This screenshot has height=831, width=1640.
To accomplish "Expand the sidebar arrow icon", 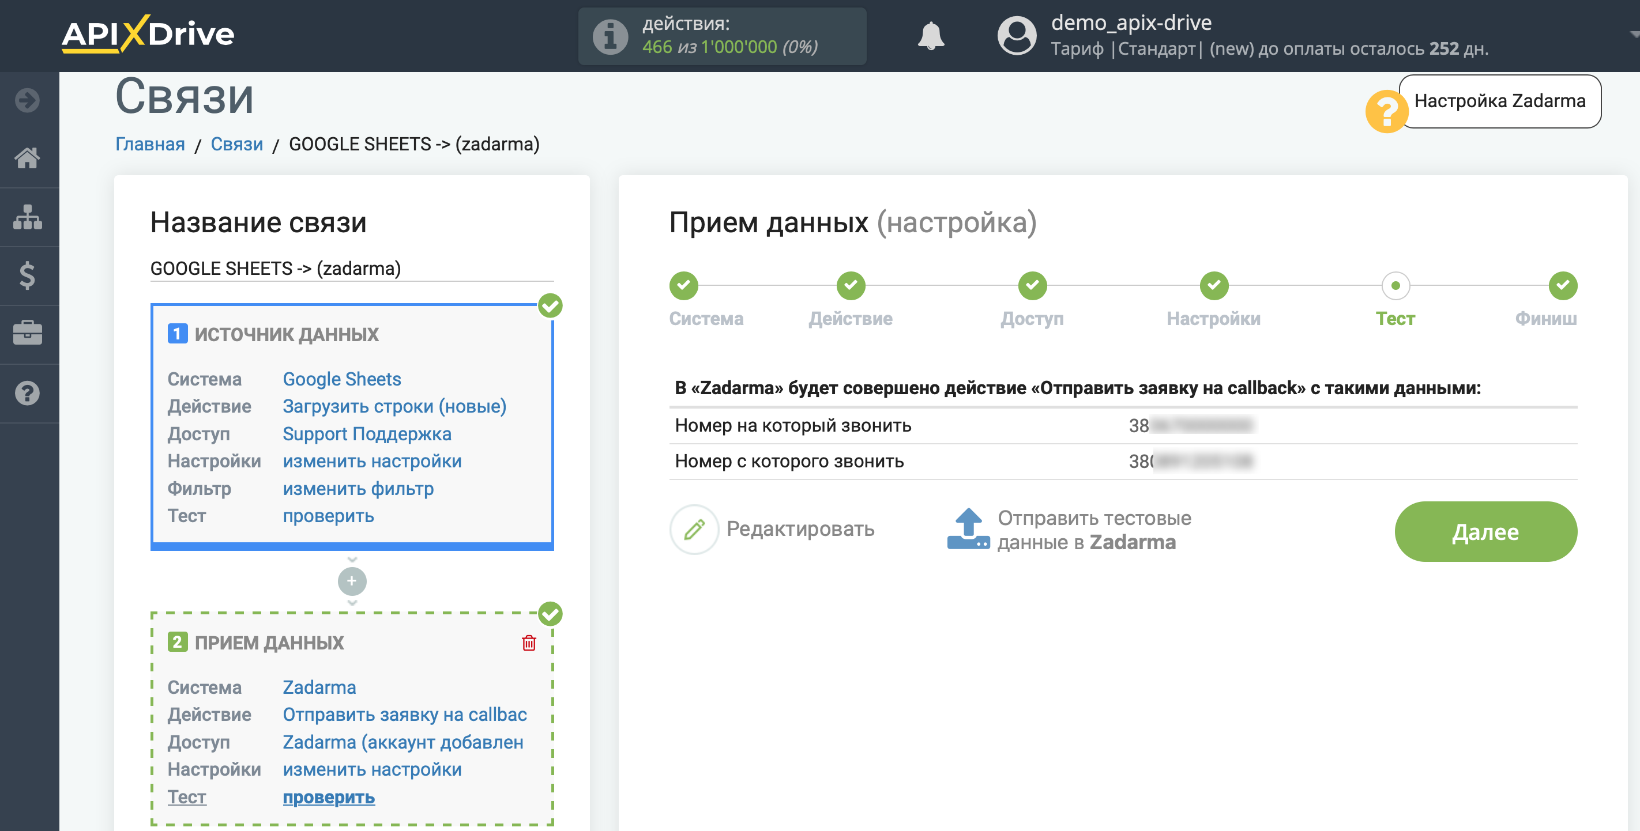I will (27, 100).
